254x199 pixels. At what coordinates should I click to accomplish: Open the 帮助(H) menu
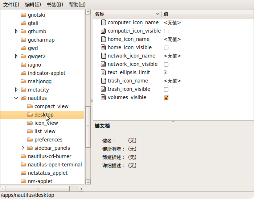tap(77, 4)
